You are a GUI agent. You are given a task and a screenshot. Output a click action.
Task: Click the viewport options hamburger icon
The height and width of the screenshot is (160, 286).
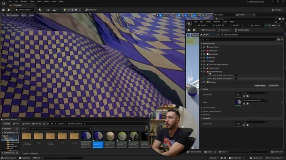click(x=3, y=16)
